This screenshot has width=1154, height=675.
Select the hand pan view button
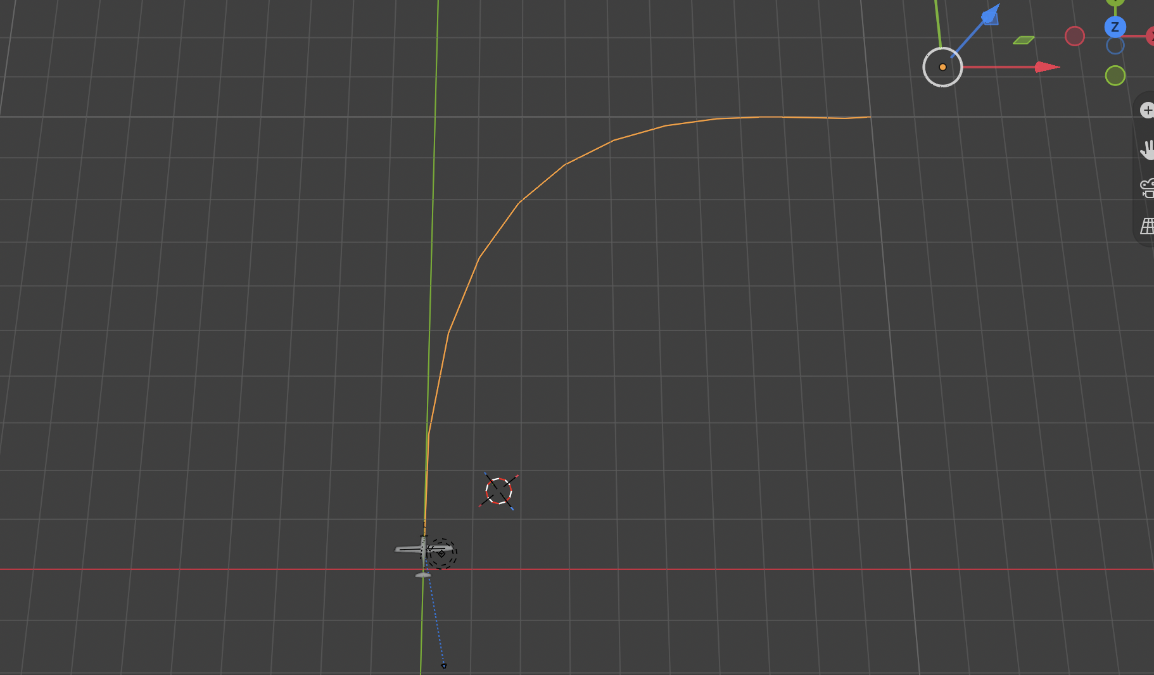coord(1147,149)
